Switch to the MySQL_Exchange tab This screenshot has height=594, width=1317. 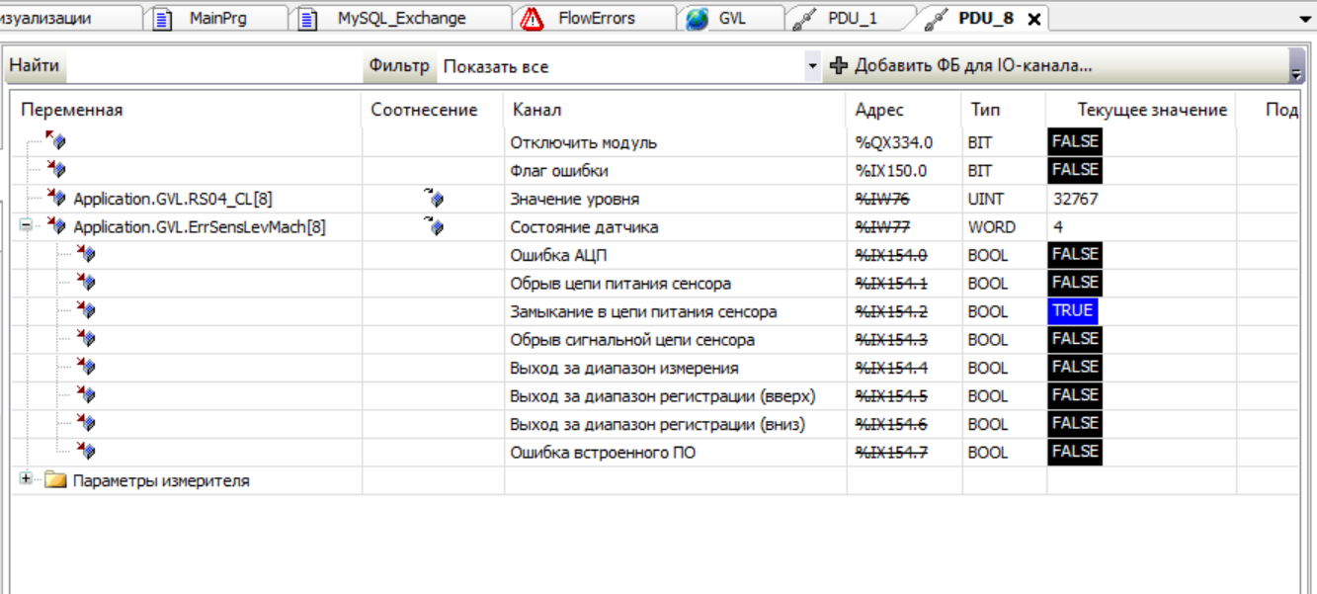point(400,18)
